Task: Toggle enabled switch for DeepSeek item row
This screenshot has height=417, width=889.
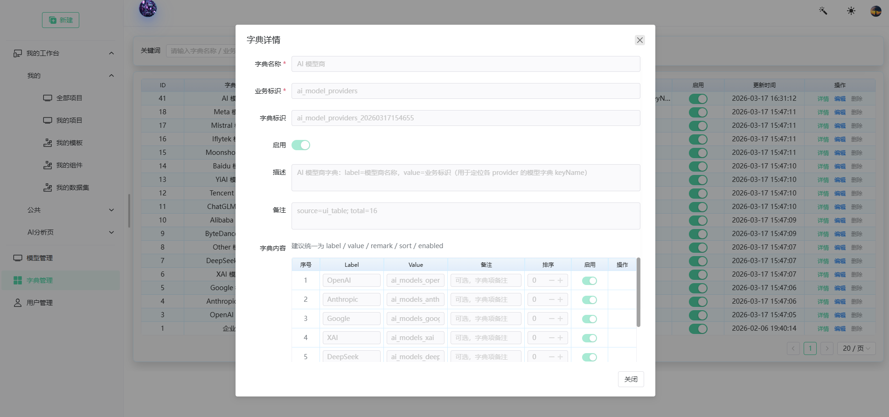Action: pyautogui.click(x=590, y=357)
